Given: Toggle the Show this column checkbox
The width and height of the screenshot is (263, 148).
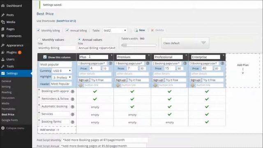Looking at the screenshot, I should [45, 57].
